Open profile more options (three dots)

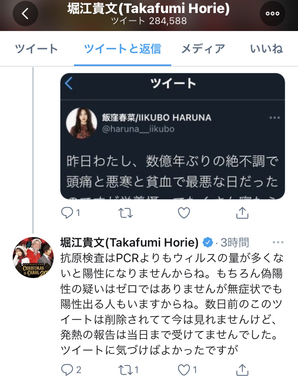click(x=273, y=14)
